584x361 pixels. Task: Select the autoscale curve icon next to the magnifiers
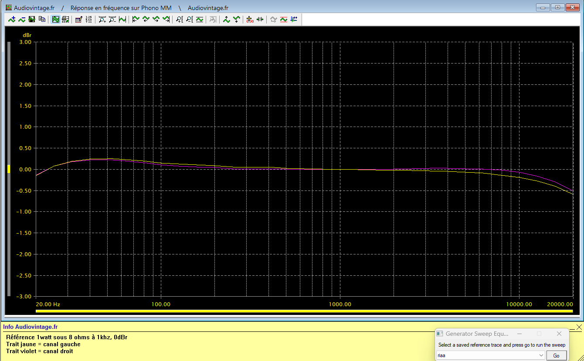pyautogui.click(x=122, y=19)
